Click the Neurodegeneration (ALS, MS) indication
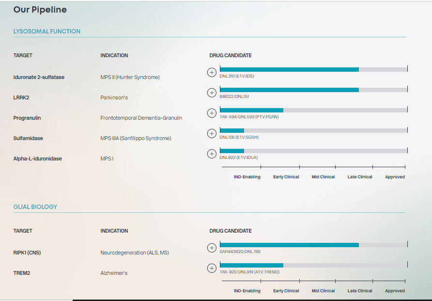 (135, 253)
